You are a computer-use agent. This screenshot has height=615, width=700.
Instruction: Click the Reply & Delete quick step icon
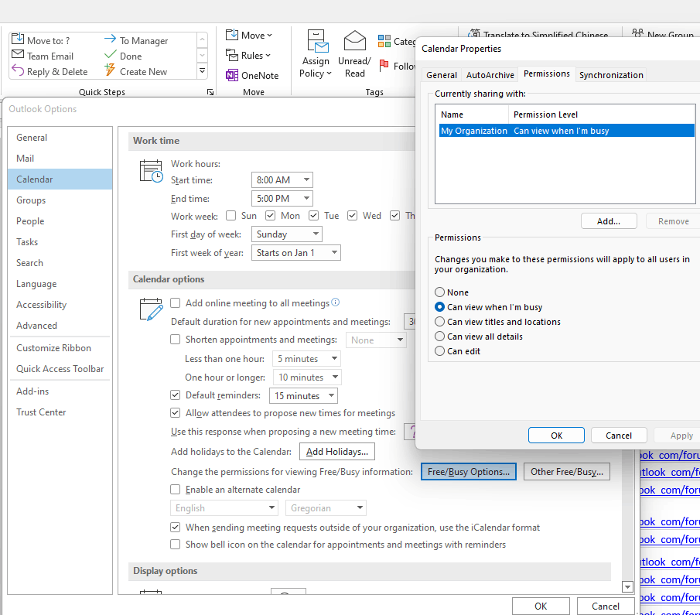(x=18, y=70)
